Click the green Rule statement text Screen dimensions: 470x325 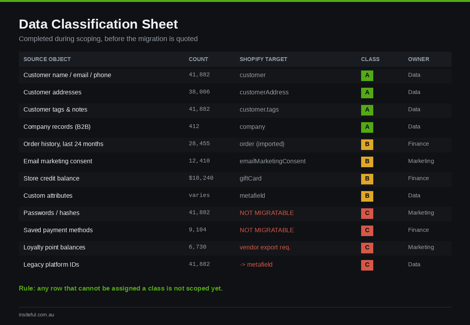pyautogui.click(x=121, y=289)
